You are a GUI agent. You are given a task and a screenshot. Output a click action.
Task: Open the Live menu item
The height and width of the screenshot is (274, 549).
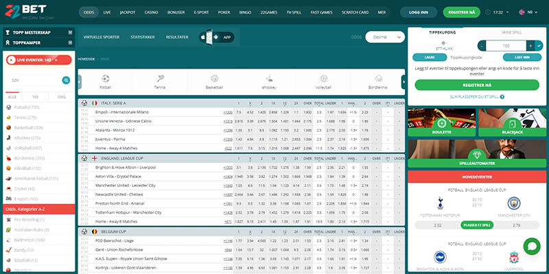coord(107,12)
